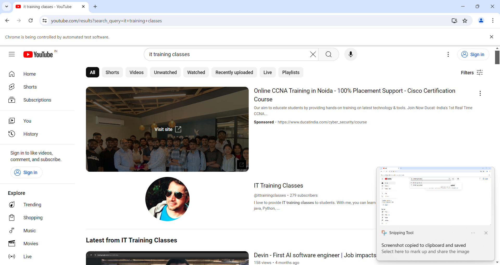Open the Chrome tab search dropdown
This screenshot has height=265, width=500.
[x=7, y=6]
